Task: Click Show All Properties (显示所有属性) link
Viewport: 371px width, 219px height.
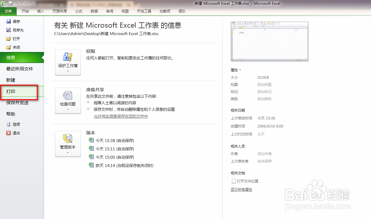Action: 241,189
